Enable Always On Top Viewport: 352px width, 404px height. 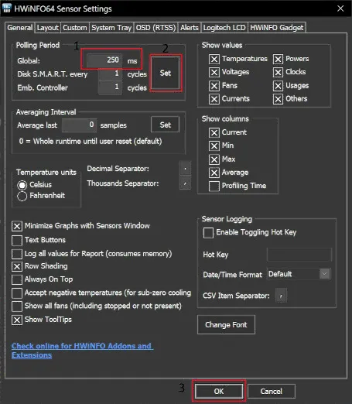pyautogui.click(x=17, y=279)
